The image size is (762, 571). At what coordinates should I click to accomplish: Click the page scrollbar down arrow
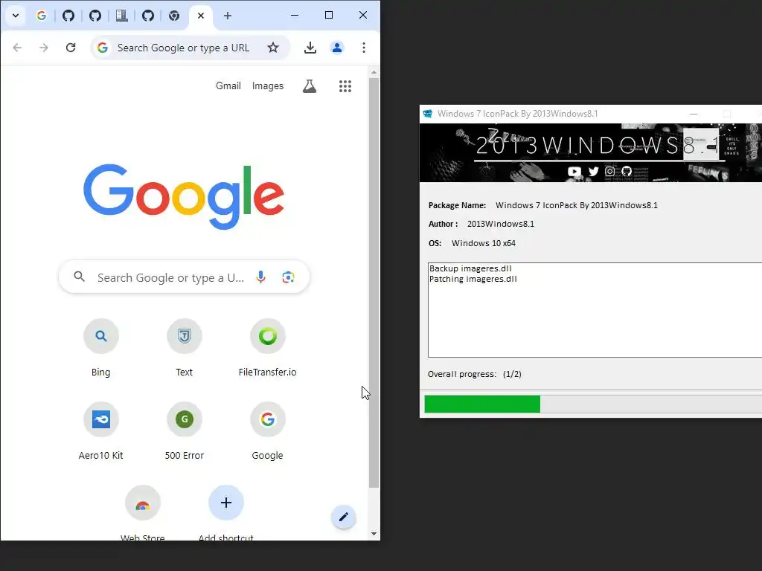tap(374, 534)
